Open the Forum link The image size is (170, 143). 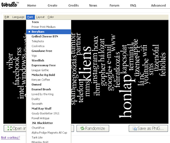(x=114, y=5)
